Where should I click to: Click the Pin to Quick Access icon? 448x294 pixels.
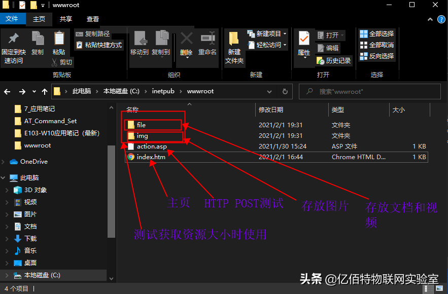pos(14,39)
